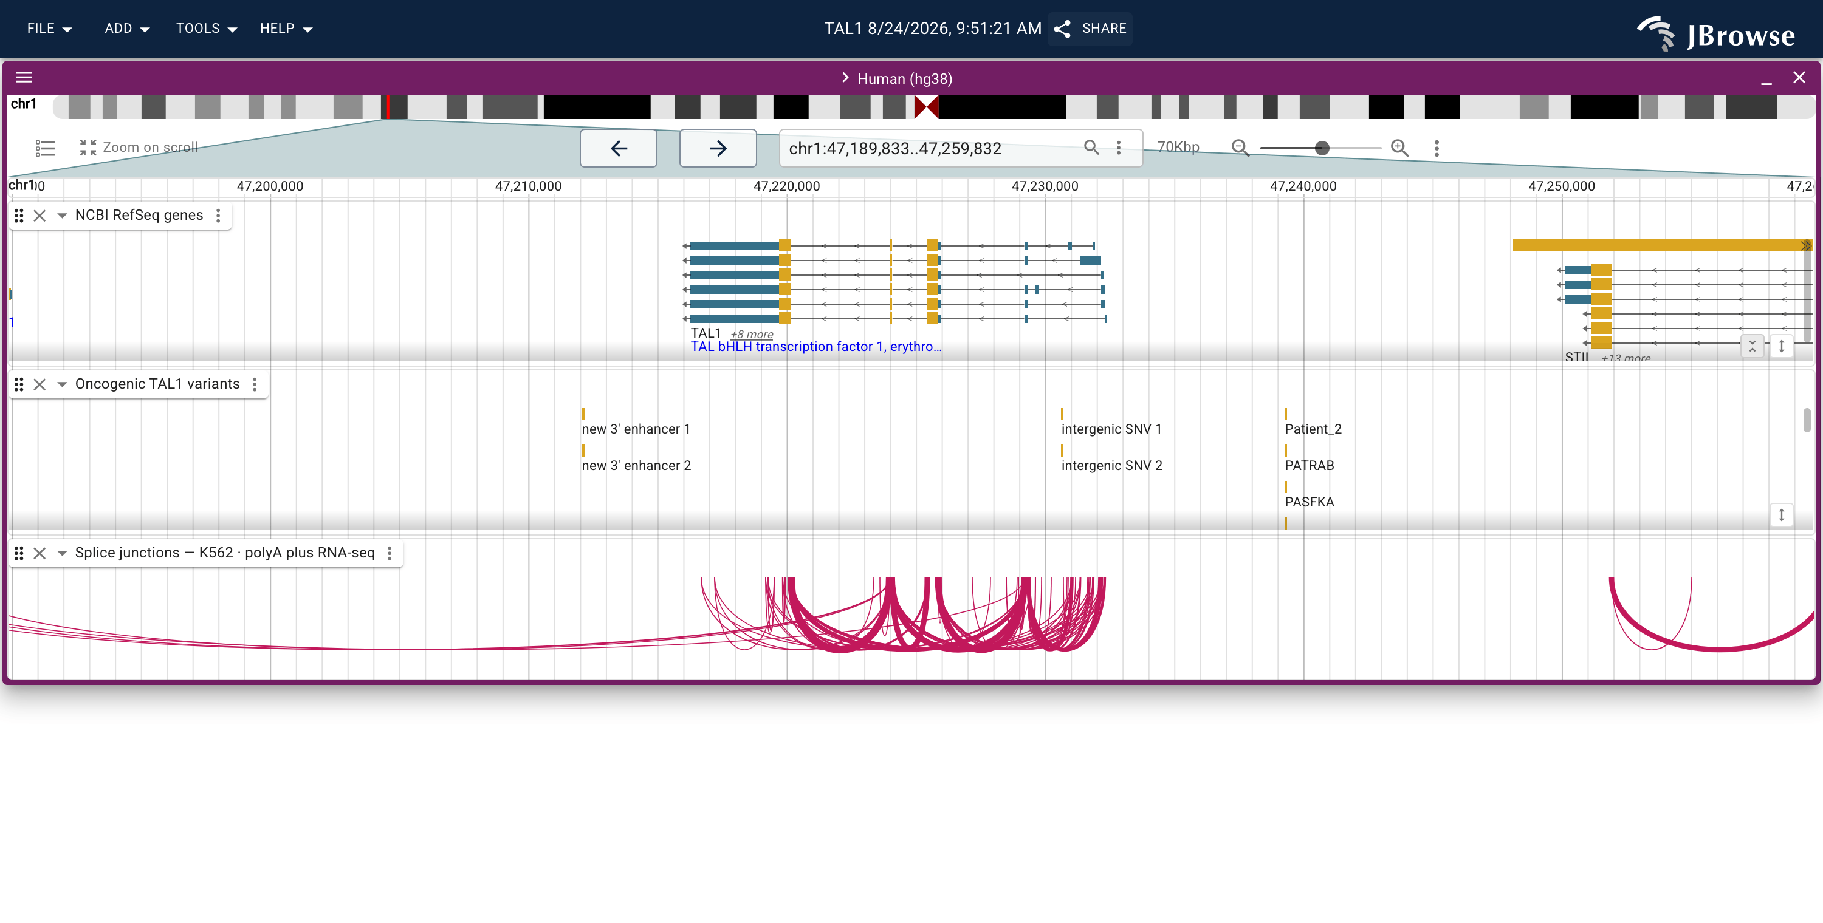Screen dimensions: 1823x923
Task: Collapse RefSeq track height icon
Action: click(1753, 346)
